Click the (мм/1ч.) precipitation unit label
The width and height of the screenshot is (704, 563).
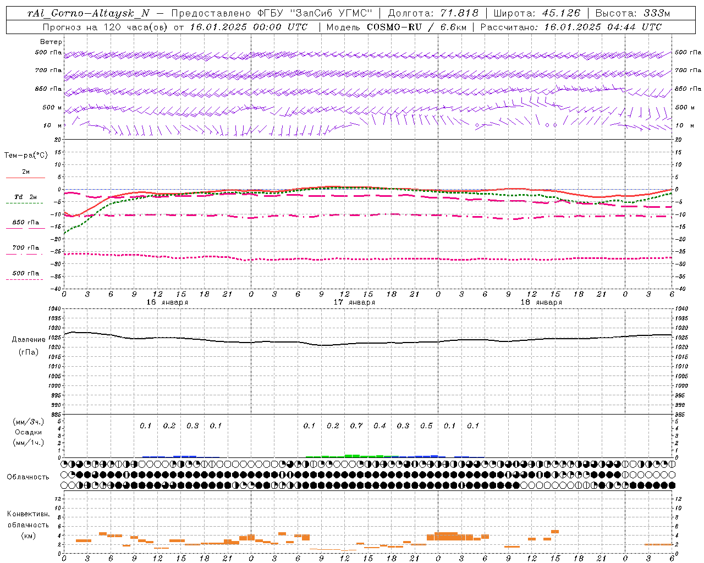29,443
